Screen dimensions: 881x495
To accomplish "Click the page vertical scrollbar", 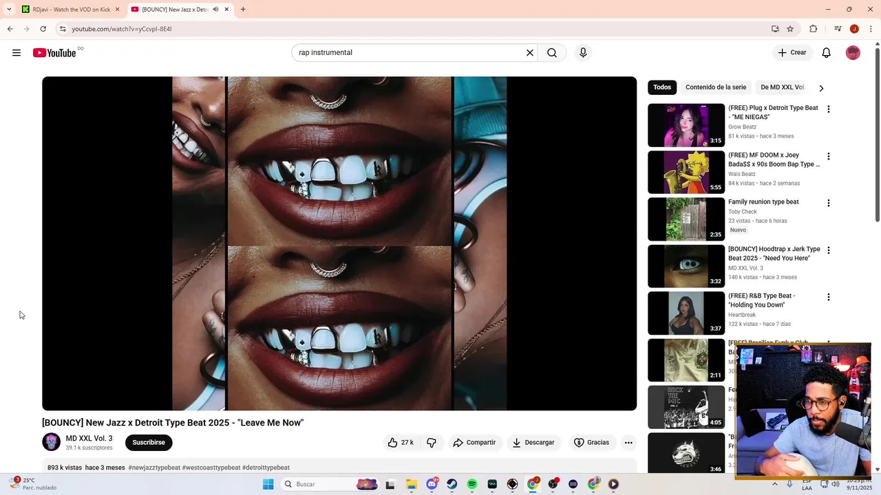I will pos(877,135).
